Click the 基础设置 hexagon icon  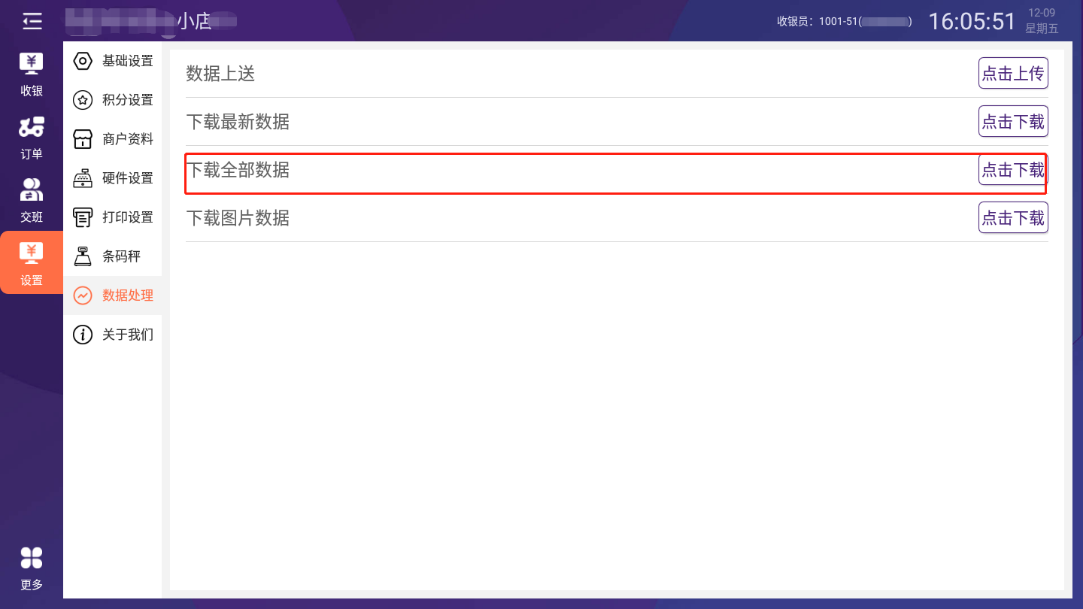coord(83,61)
